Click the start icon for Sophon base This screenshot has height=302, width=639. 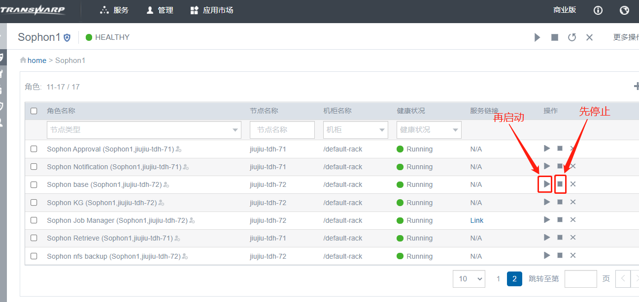(546, 184)
